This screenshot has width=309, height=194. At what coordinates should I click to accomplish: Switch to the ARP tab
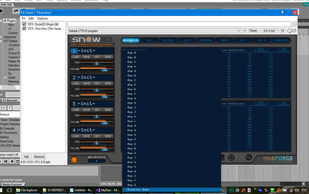224,40
